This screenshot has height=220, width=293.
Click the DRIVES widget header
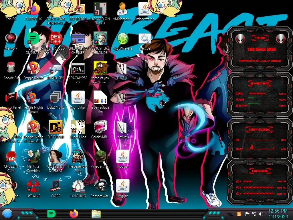(260, 171)
